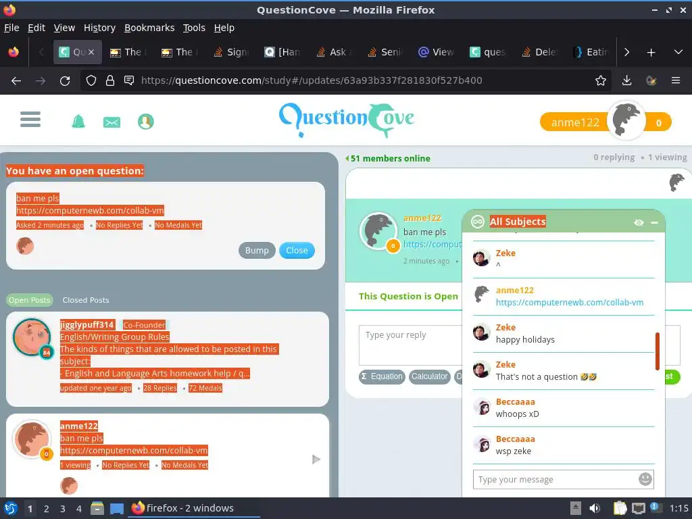This screenshot has height=519, width=692.
Task: Click the volume icon in system tray
Action: pyautogui.click(x=595, y=508)
